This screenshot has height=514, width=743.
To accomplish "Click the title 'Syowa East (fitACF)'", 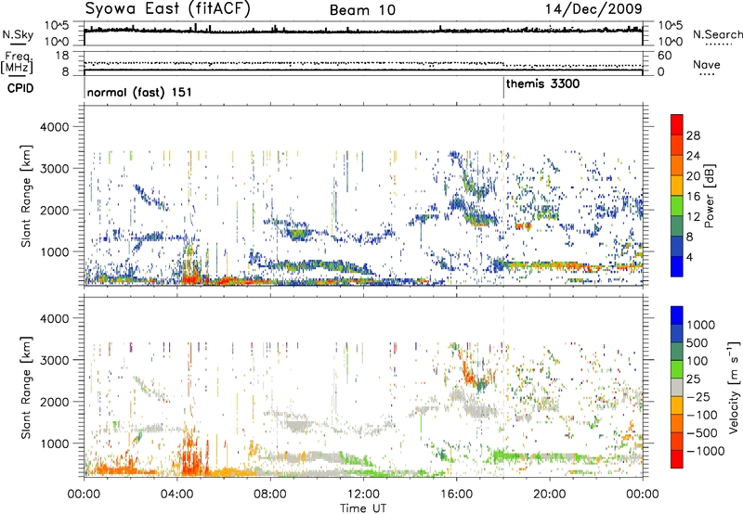I will [x=167, y=9].
